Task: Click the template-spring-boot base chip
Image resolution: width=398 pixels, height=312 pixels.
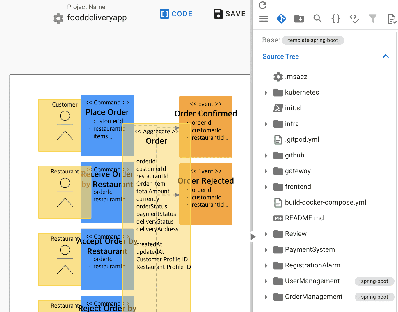Action: (313, 40)
